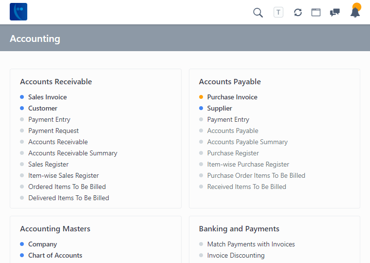Open Payment Entry under Accounts Payable

[228, 119]
